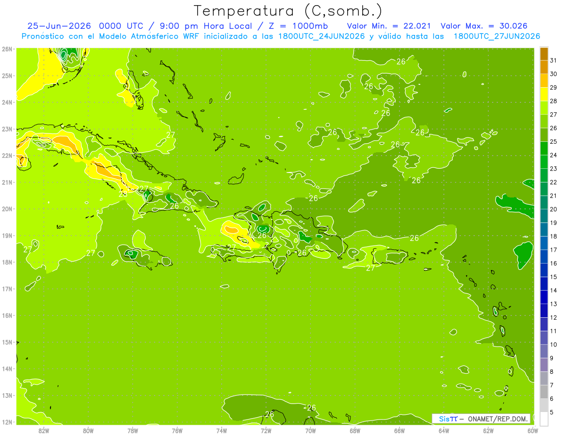This screenshot has width=566, height=437.
Task: Click the "18N" latitude axis label
Action: pos(7,262)
